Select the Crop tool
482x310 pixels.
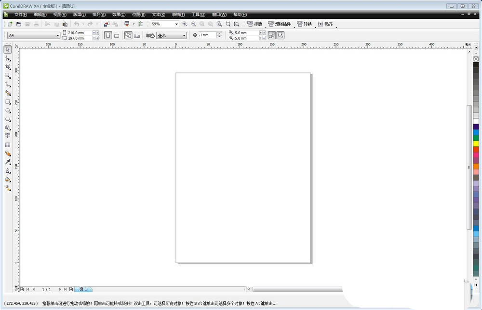pos(8,67)
